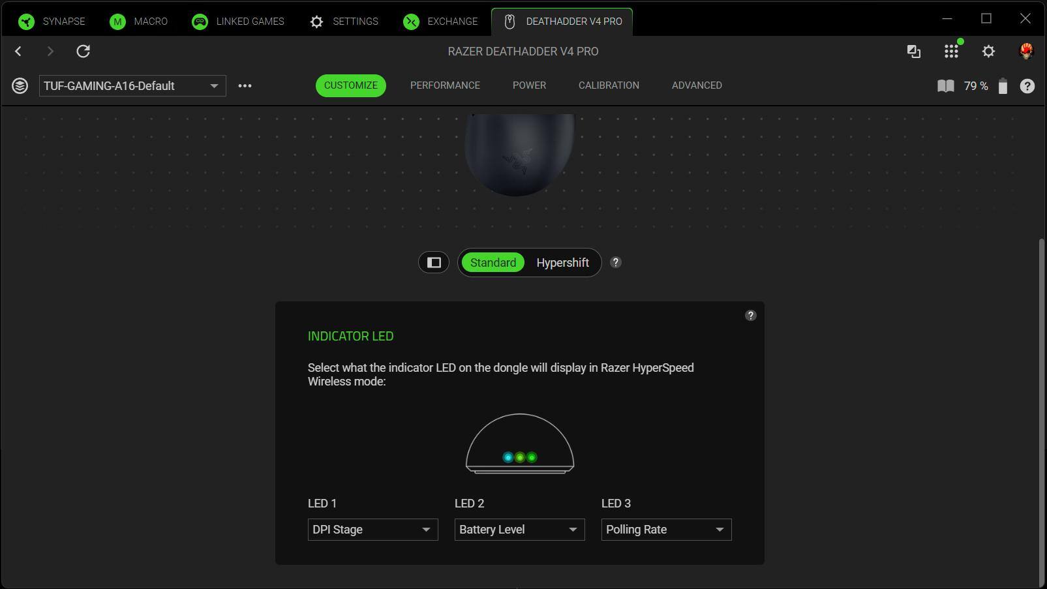
Task: Select Standard mode
Action: (x=493, y=263)
